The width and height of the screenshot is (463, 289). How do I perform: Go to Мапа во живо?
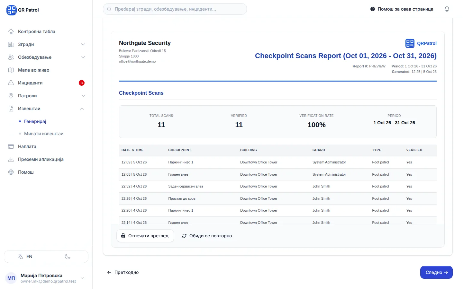pyautogui.click(x=47, y=70)
